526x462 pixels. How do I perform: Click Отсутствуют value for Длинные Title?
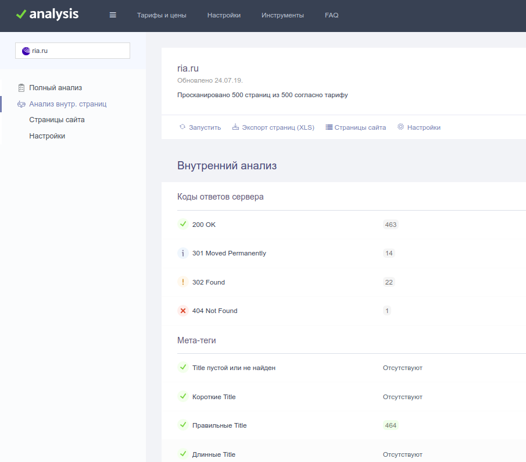point(403,454)
